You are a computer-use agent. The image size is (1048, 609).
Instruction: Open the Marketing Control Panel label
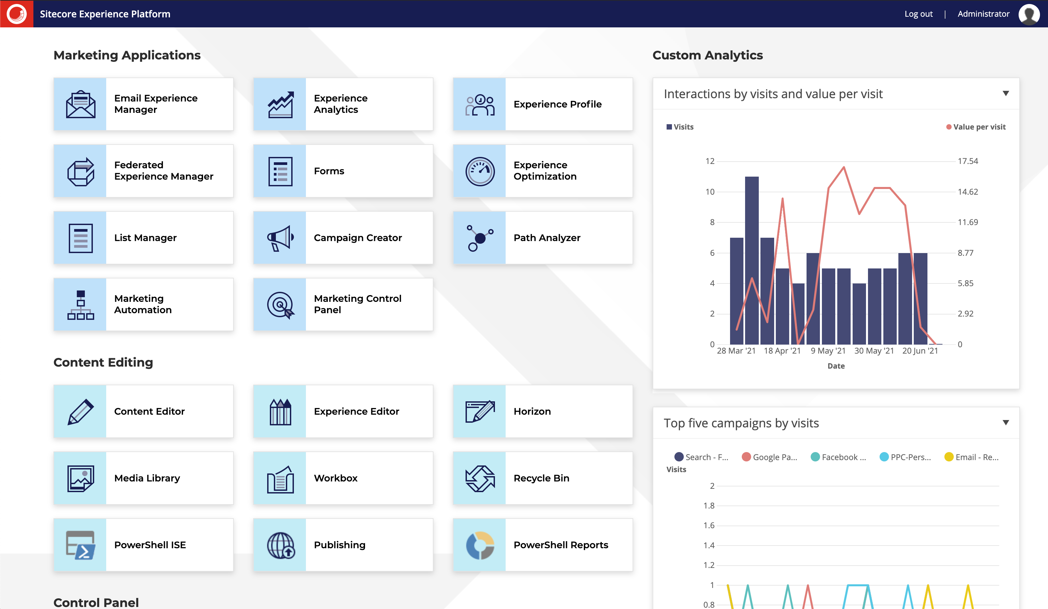tap(358, 304)
